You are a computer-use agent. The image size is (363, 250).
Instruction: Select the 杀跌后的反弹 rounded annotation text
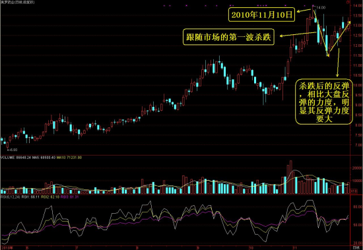click(x=324, y=102)
